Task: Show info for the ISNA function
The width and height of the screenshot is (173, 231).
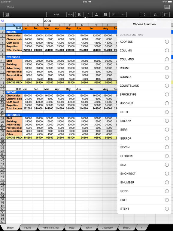Action: pos(167,165)
